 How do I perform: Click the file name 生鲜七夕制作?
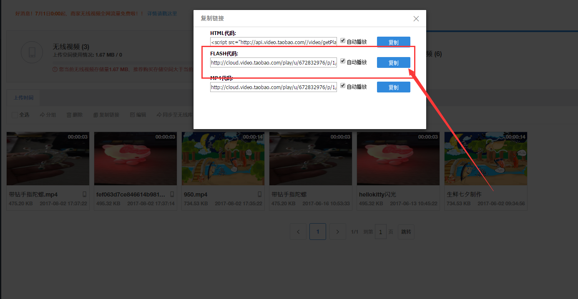pyautogui.click(x=464, y=194)
